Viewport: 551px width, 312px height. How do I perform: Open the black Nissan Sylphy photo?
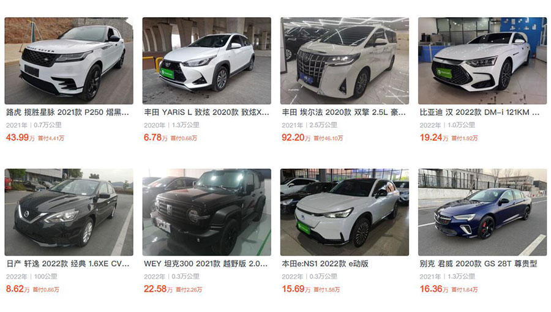(x=69, y=212)
